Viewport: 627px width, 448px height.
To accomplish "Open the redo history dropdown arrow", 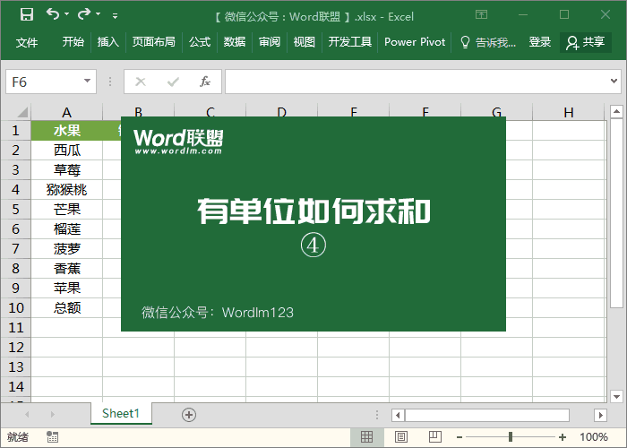I will (99, 14).
